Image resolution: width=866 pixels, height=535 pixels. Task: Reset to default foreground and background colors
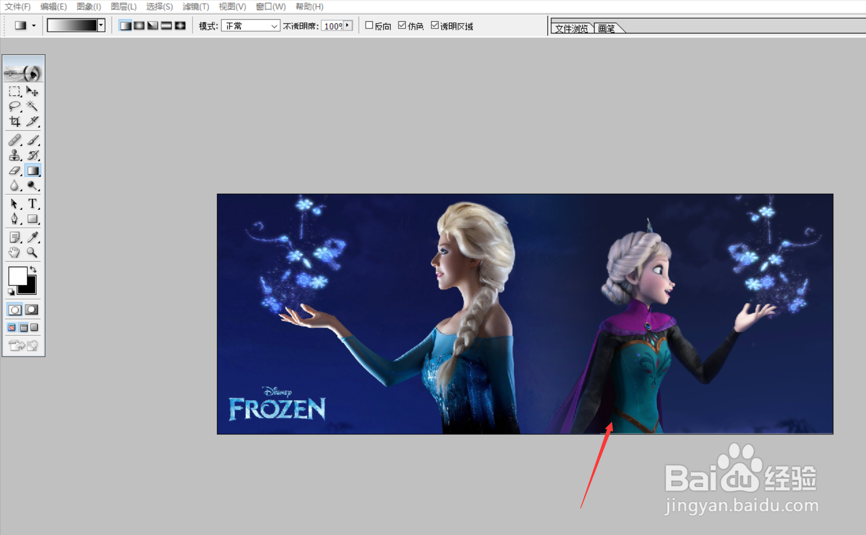pos(11,292)
